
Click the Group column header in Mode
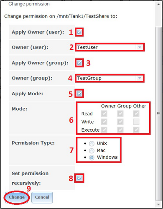coord(125,106)
